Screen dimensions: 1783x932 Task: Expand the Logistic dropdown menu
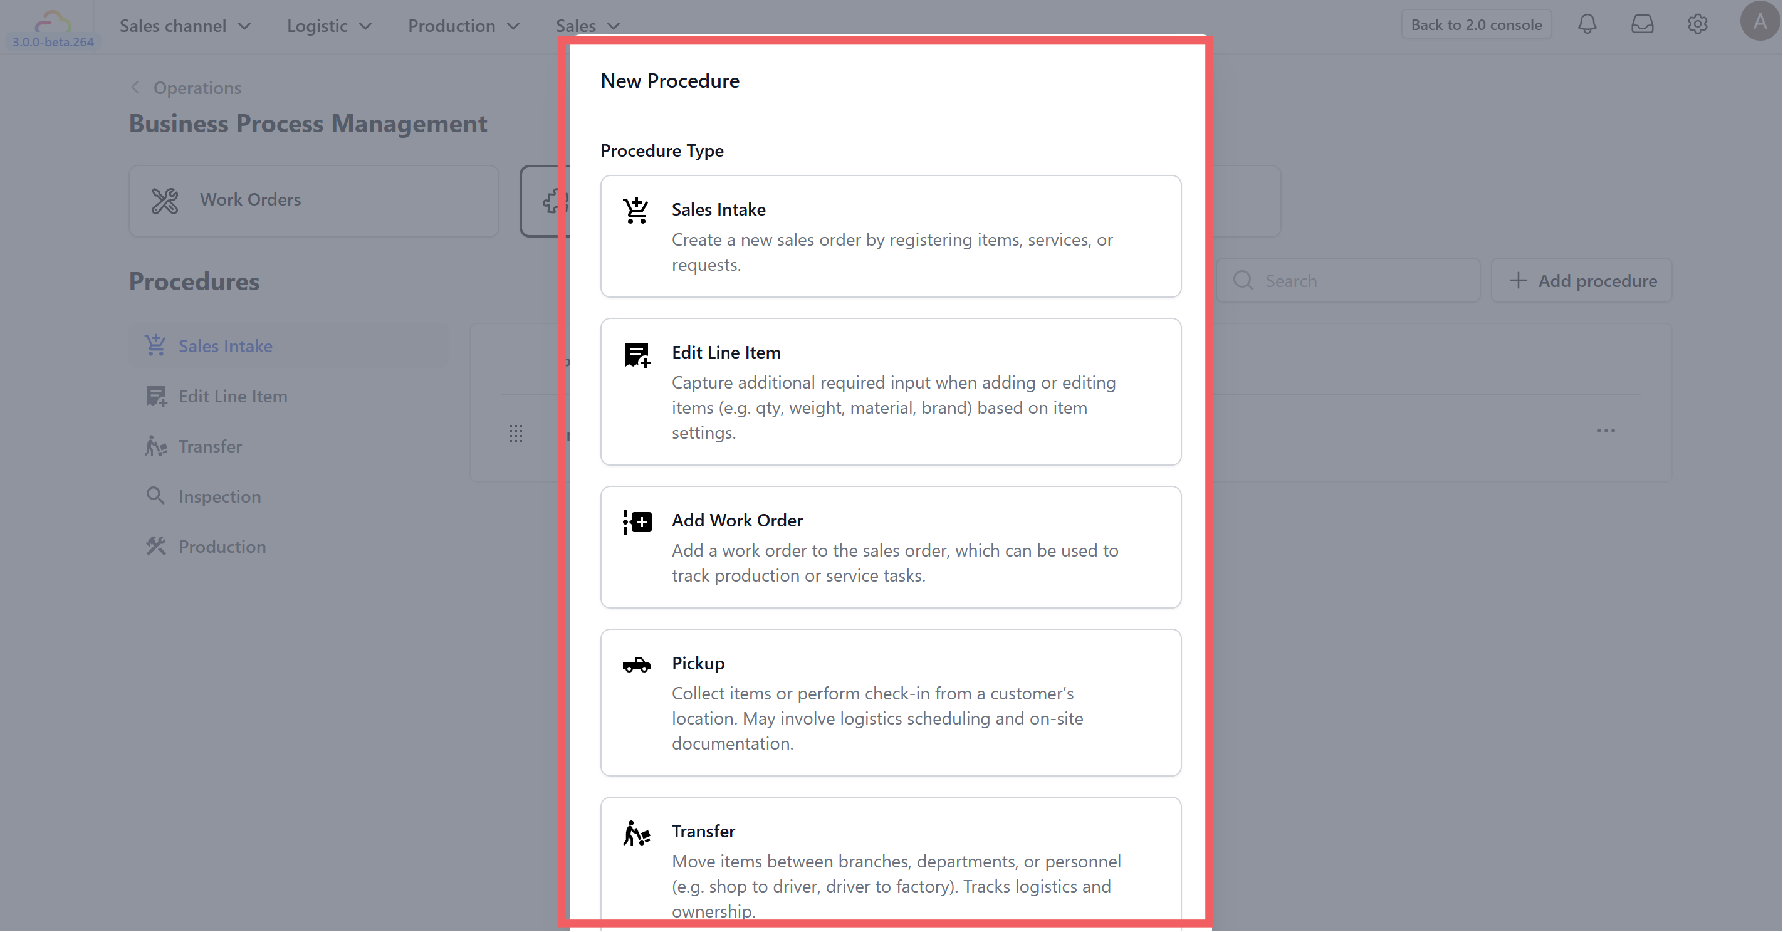click(329, 26)
